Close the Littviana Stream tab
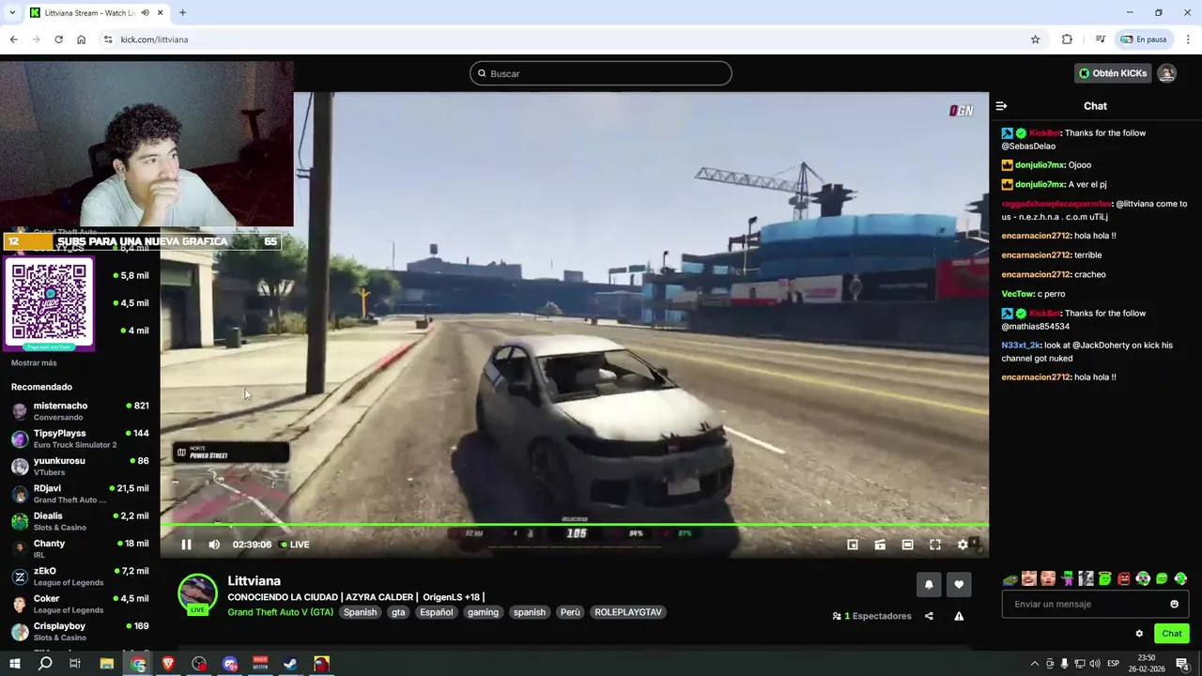1202x676 pixels. (161, 12)
